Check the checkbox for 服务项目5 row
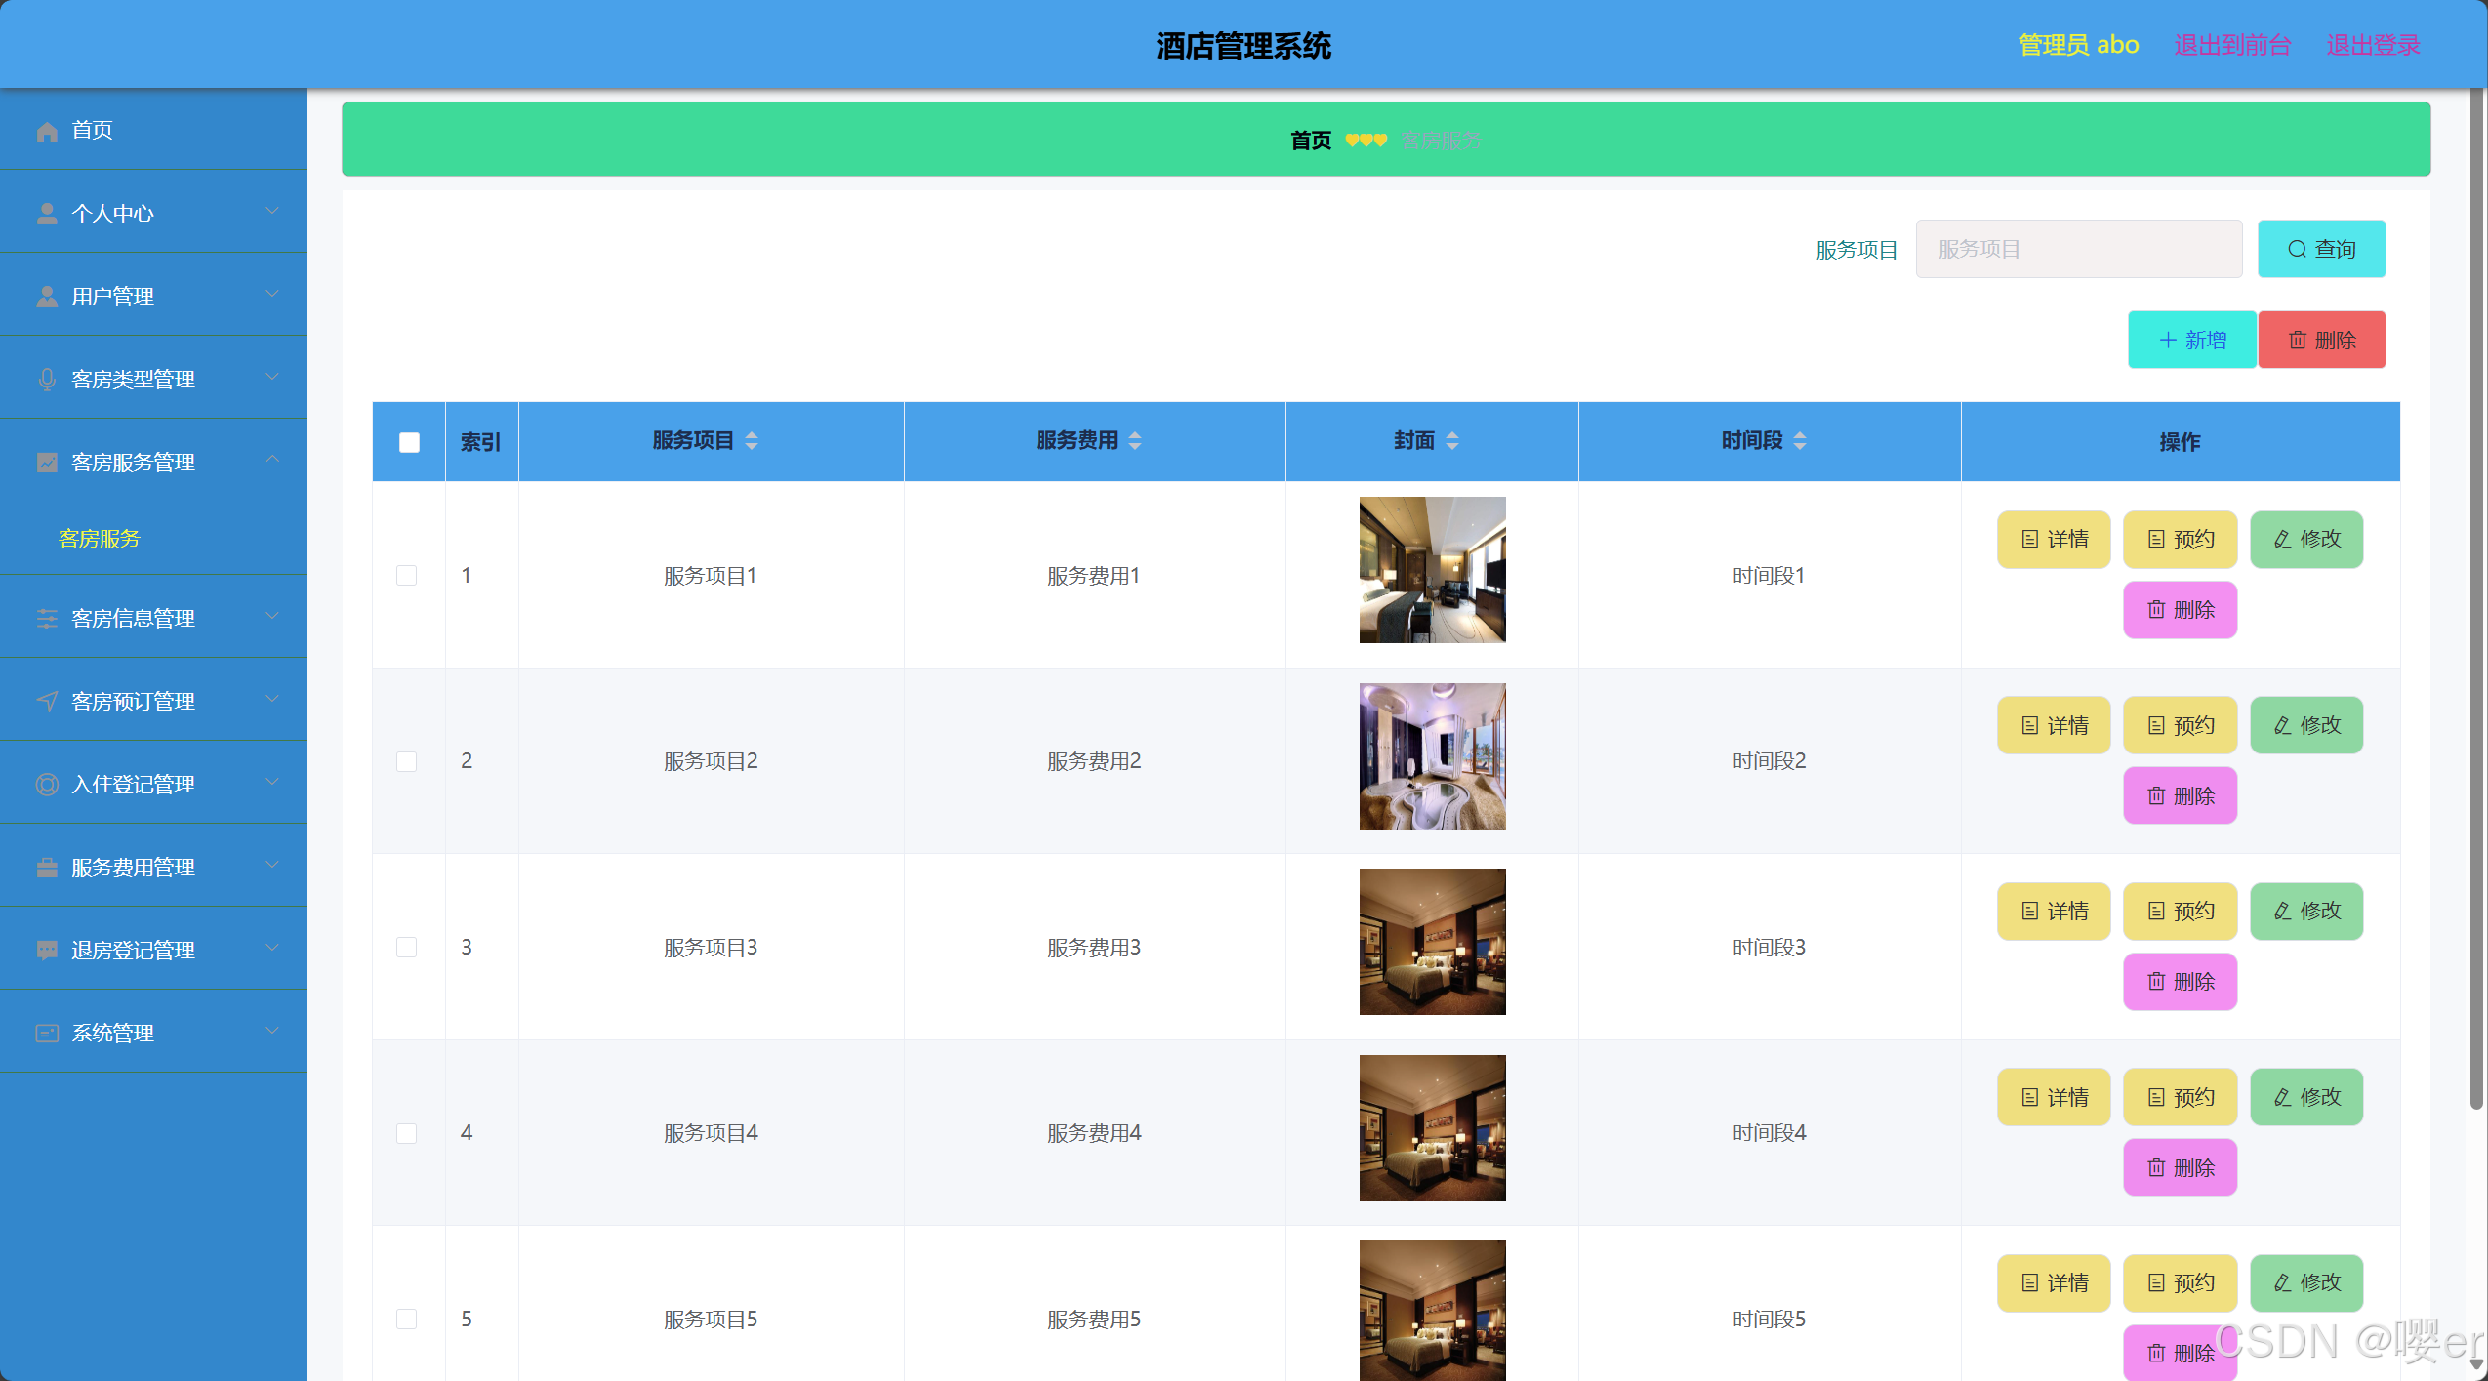 (x=407, y=1318)
